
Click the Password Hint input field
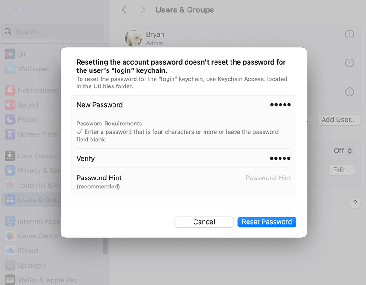268,177
